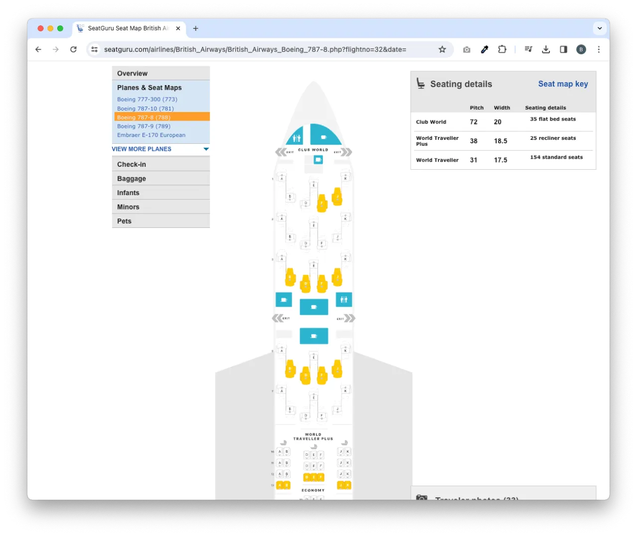Open the Boeing 777-300 (773) seat map
The width and height of the screenshot is (637, 536).
pyautogui.click(x=147, y=100)
